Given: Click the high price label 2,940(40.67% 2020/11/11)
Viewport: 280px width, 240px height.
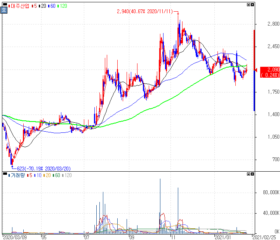Looking at the screenshot, I should [x=145, y=12].
